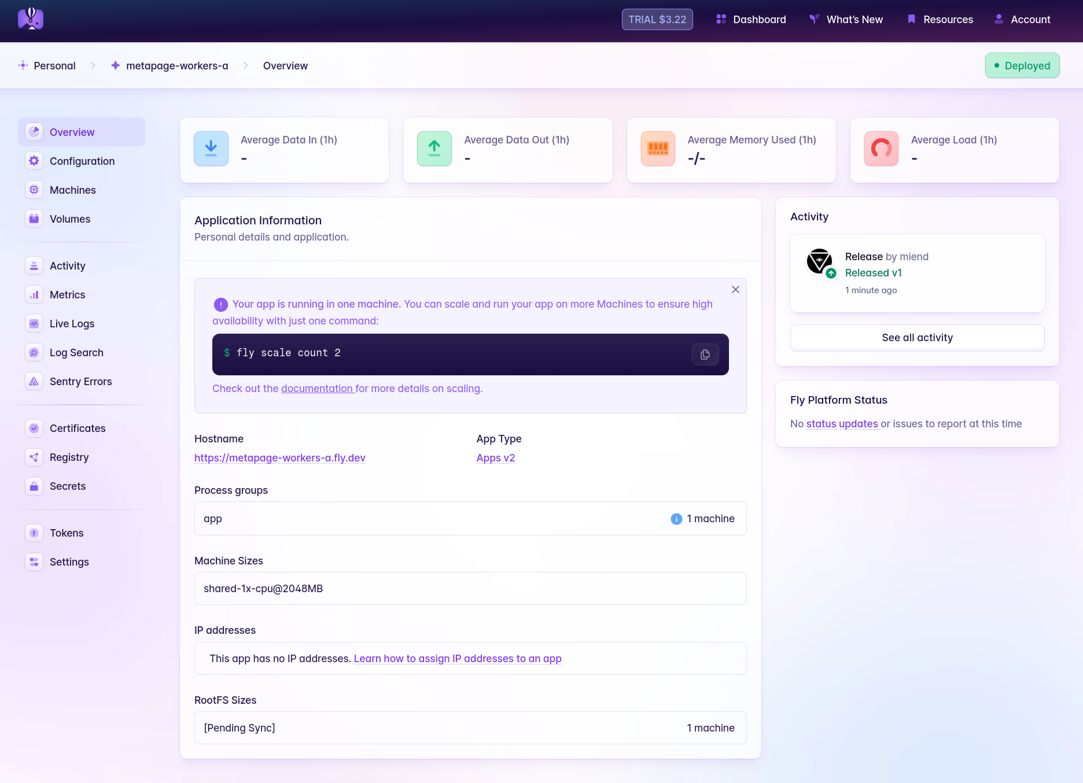1083x783 pixels.
Task: Click the Volumes icon in sidebar
Action: pos(34,219)
